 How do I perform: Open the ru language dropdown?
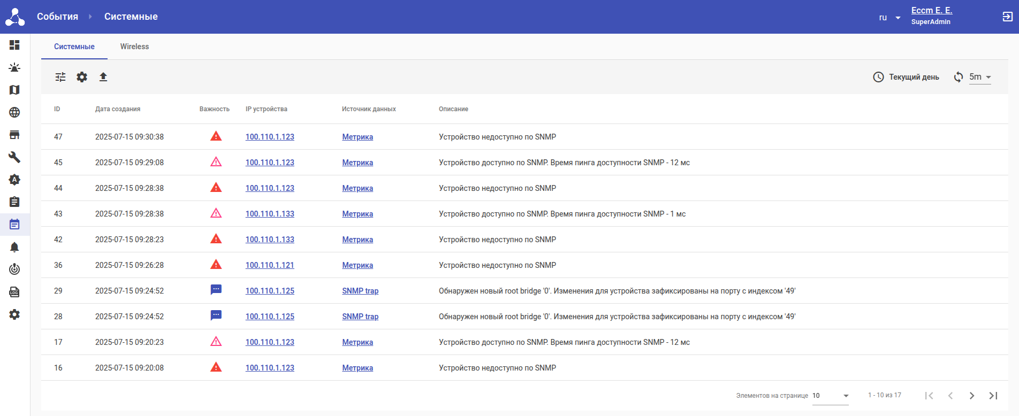coord(889,18)
